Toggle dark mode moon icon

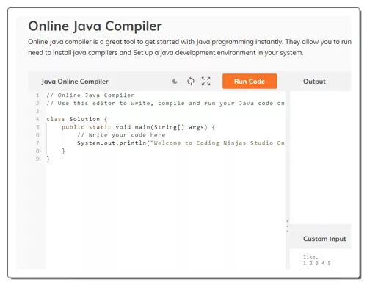175,82
